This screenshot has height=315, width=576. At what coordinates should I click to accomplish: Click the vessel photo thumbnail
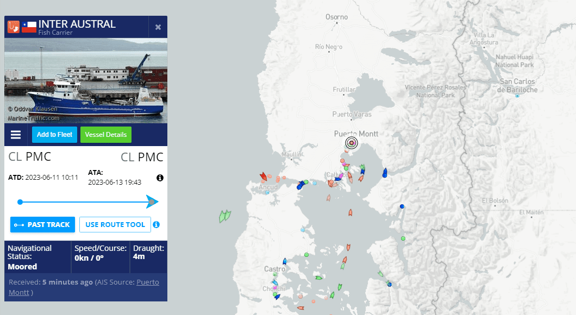[86, 81]
